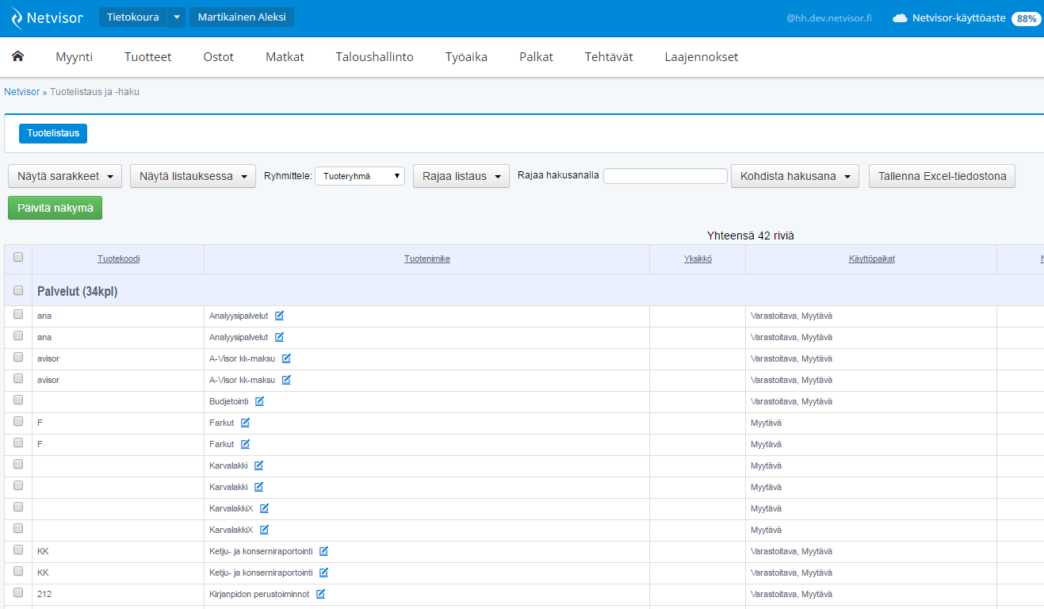Image resolution: width=1044 pixels, height=609 pixels.
Task: Open the Rajaa listaus dropdown
Action: pyautogui.click(x=461, y=176)
